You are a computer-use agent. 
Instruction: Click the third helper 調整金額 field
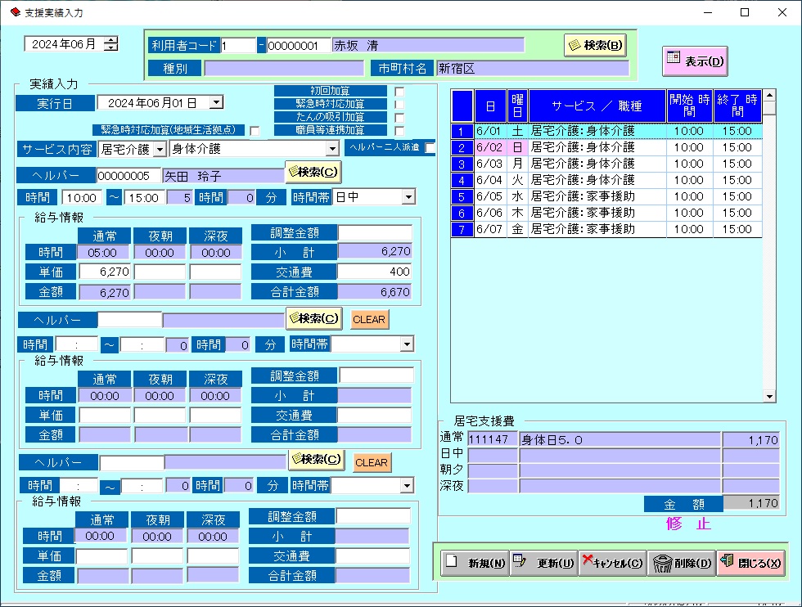[x=373, y=516]
